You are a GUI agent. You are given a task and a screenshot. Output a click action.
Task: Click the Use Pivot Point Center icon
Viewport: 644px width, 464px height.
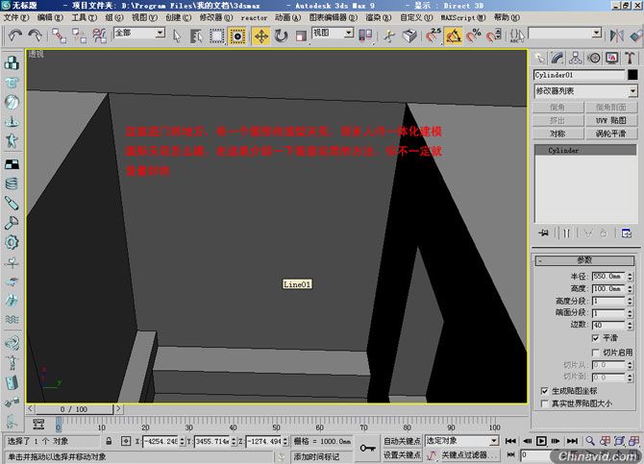point(365,36)
